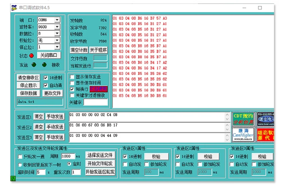Click the 接收 green indicator light
Image resolution: width=286 pixels, height=185 pixels.
pos(44,65)
